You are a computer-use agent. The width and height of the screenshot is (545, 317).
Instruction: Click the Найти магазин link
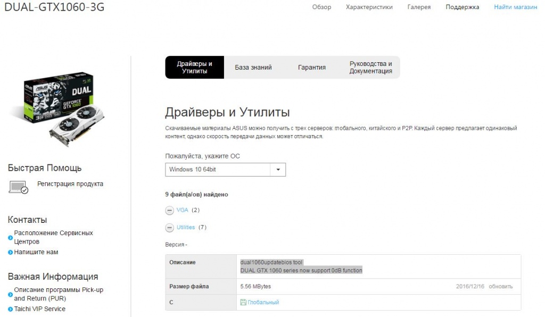pos(515,7)
